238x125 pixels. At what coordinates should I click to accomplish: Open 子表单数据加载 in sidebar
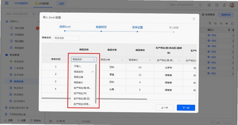pyautogui.click(x=17, y=114)
